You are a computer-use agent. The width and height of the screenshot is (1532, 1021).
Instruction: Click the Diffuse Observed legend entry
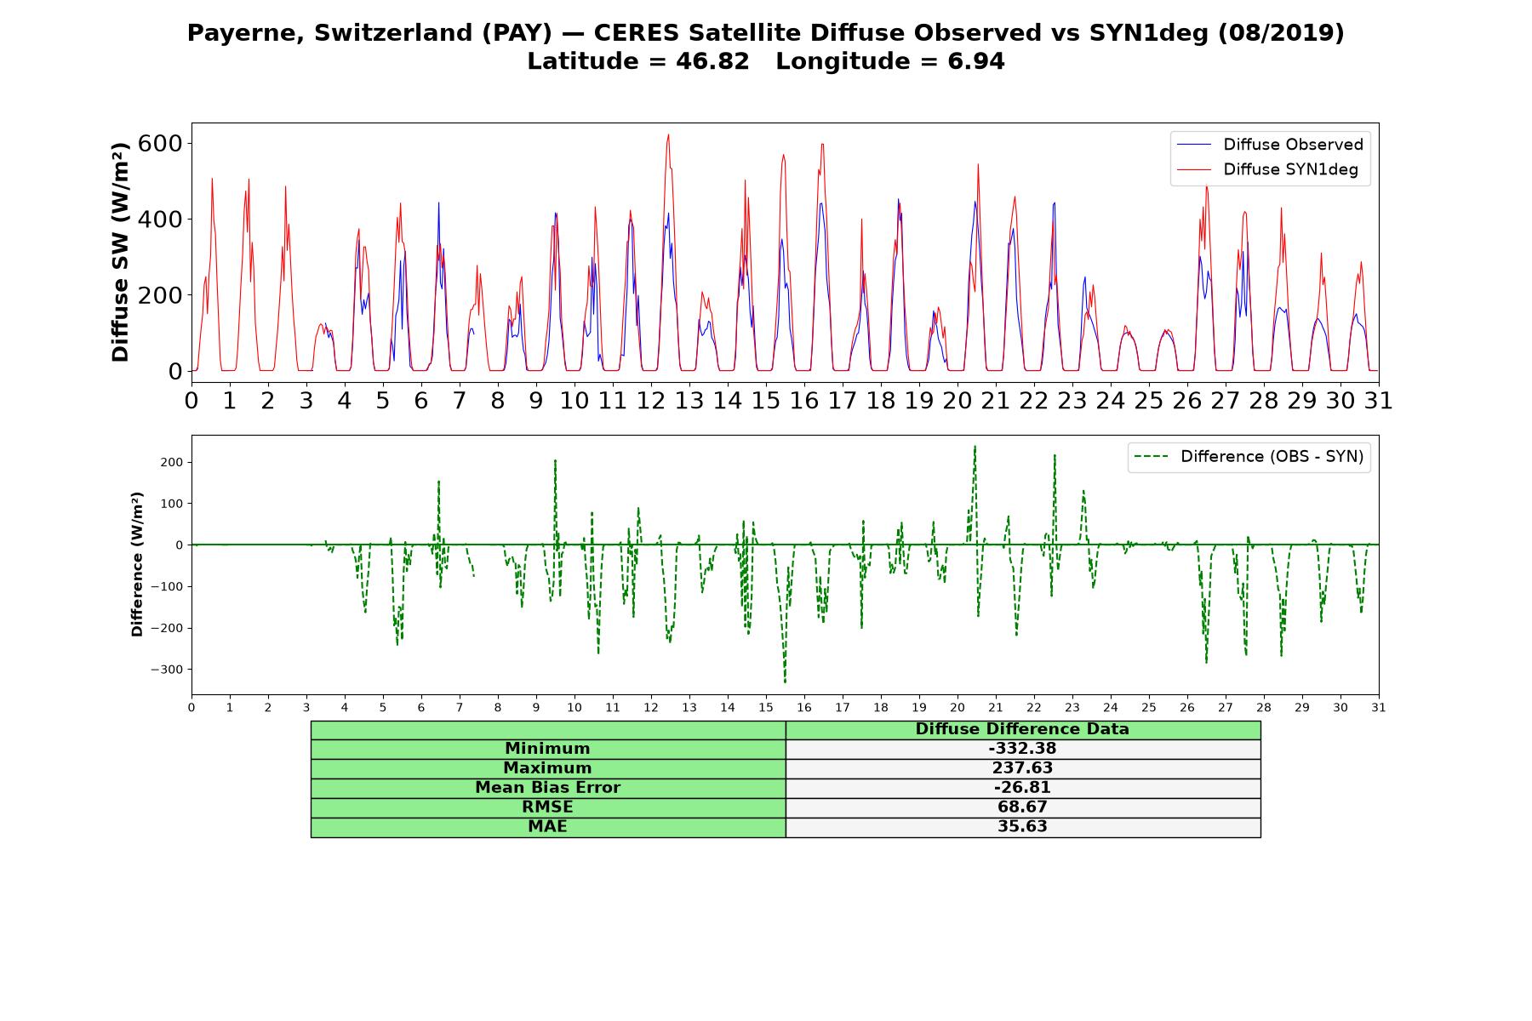pyautogui.click(x=1270, y=145)
